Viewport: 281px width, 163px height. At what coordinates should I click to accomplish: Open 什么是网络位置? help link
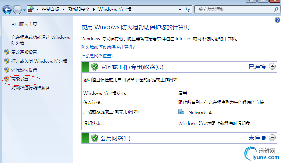(x=97, y=56)
